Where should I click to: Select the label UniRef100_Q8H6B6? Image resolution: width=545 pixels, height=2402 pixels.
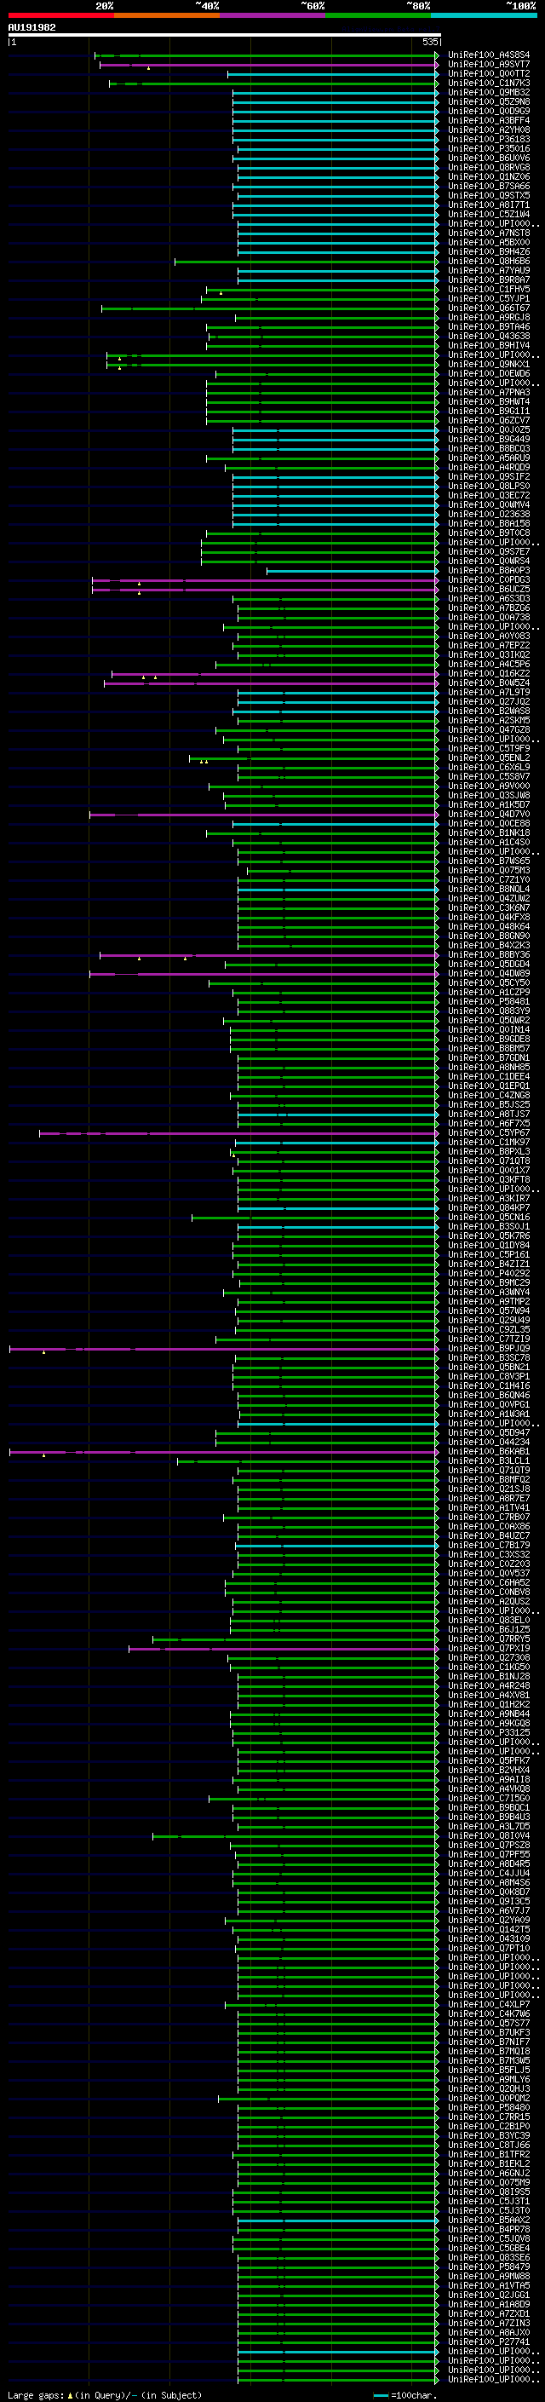pos(488,261)
